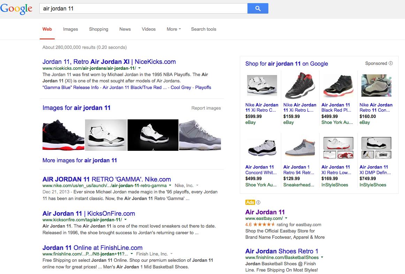Open the KicksOnFire.com Air Jordan 11 result
Viewport: 405px width, 274px height.
[x=89, y=214]
